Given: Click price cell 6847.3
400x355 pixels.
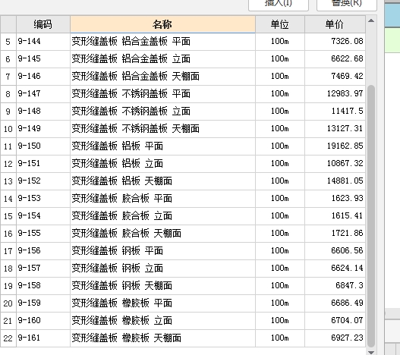Looking at the screenshot, I should [x=335, y=286].
